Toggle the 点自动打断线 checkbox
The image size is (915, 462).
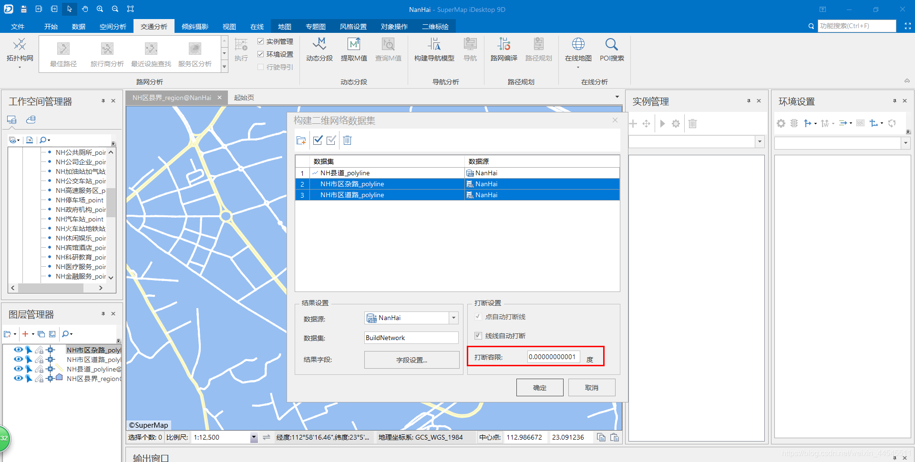478,317
